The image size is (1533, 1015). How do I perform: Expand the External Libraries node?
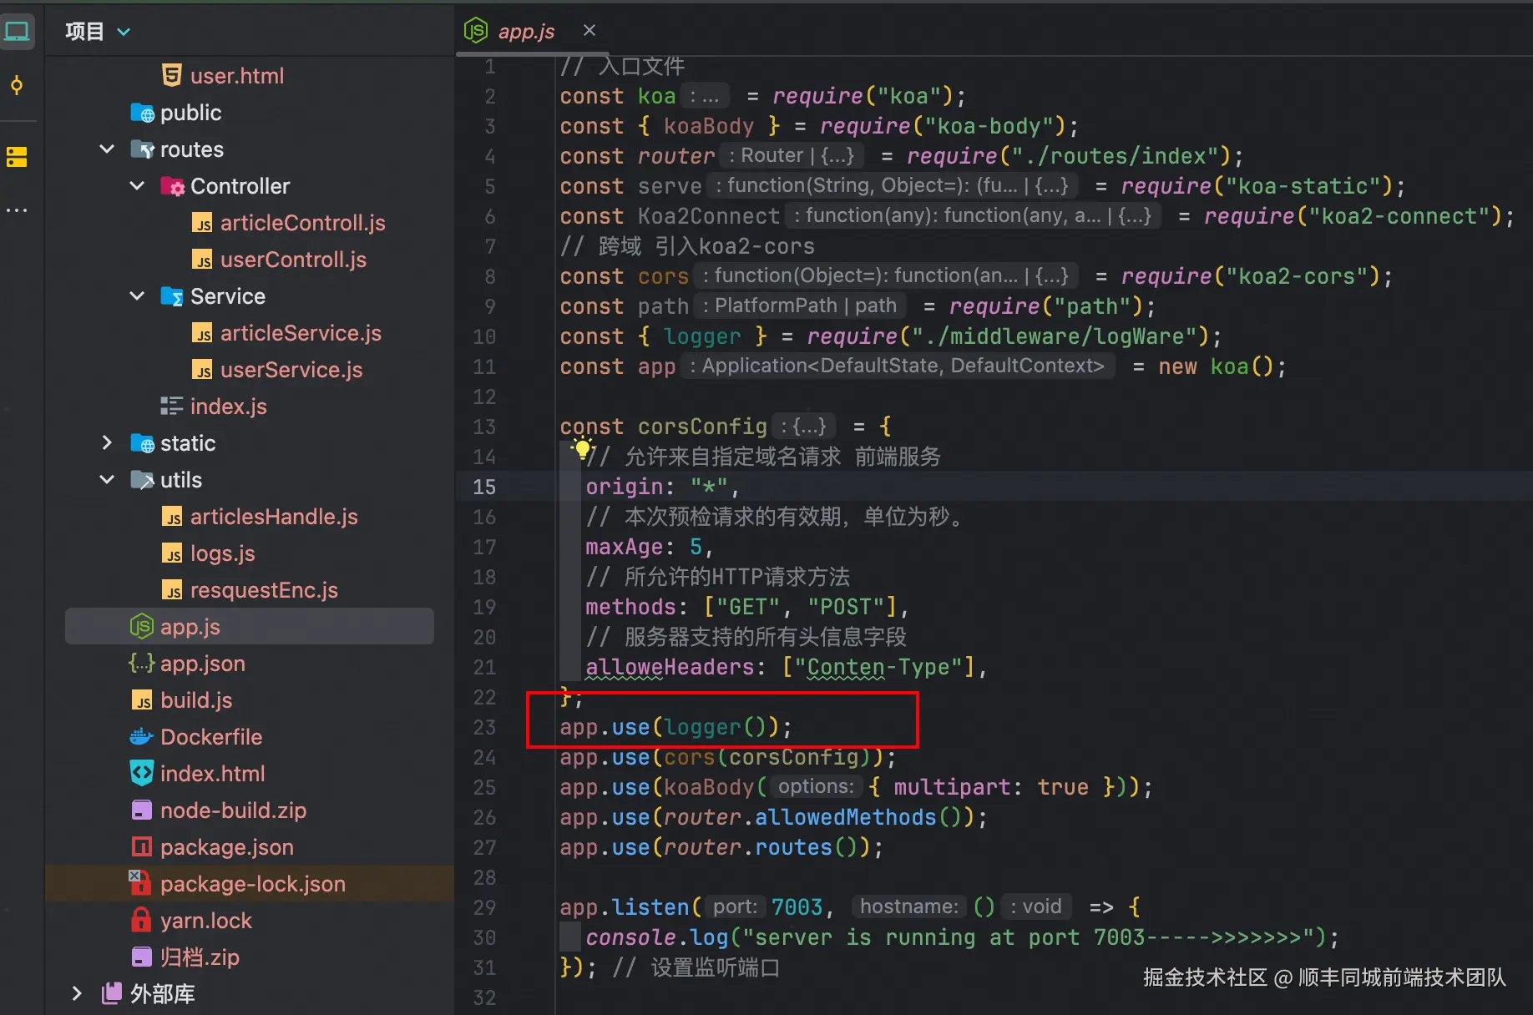pyautogui.click(x=77, y=993)
